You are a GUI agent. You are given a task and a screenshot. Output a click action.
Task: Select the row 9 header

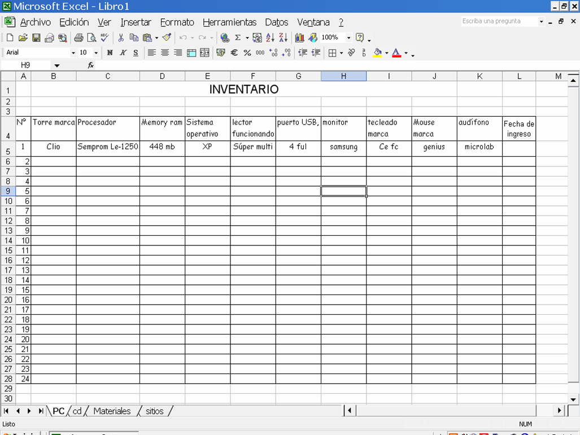(8, 191)
